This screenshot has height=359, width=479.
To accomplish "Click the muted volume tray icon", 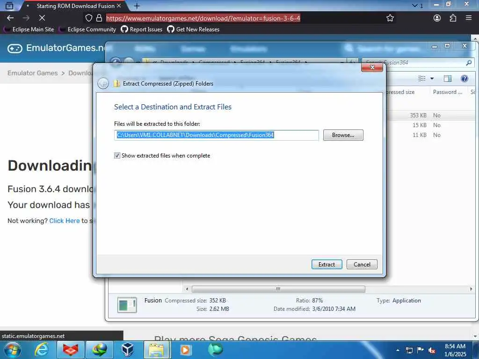I will pos(432,350).
